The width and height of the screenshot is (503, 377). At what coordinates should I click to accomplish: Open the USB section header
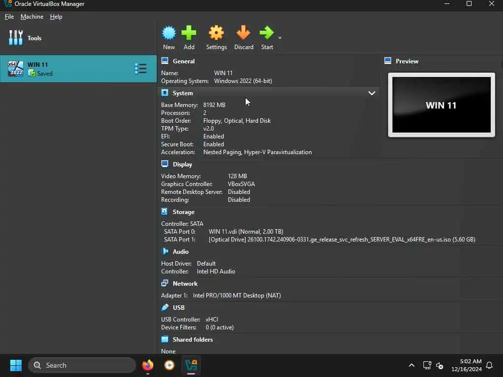[x=179, y=307]
